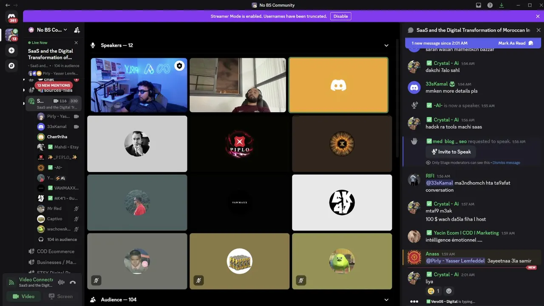Click the moderator shield badge on streamer tile
This screenshot has height=306, width=544.
tap(179, 66)
